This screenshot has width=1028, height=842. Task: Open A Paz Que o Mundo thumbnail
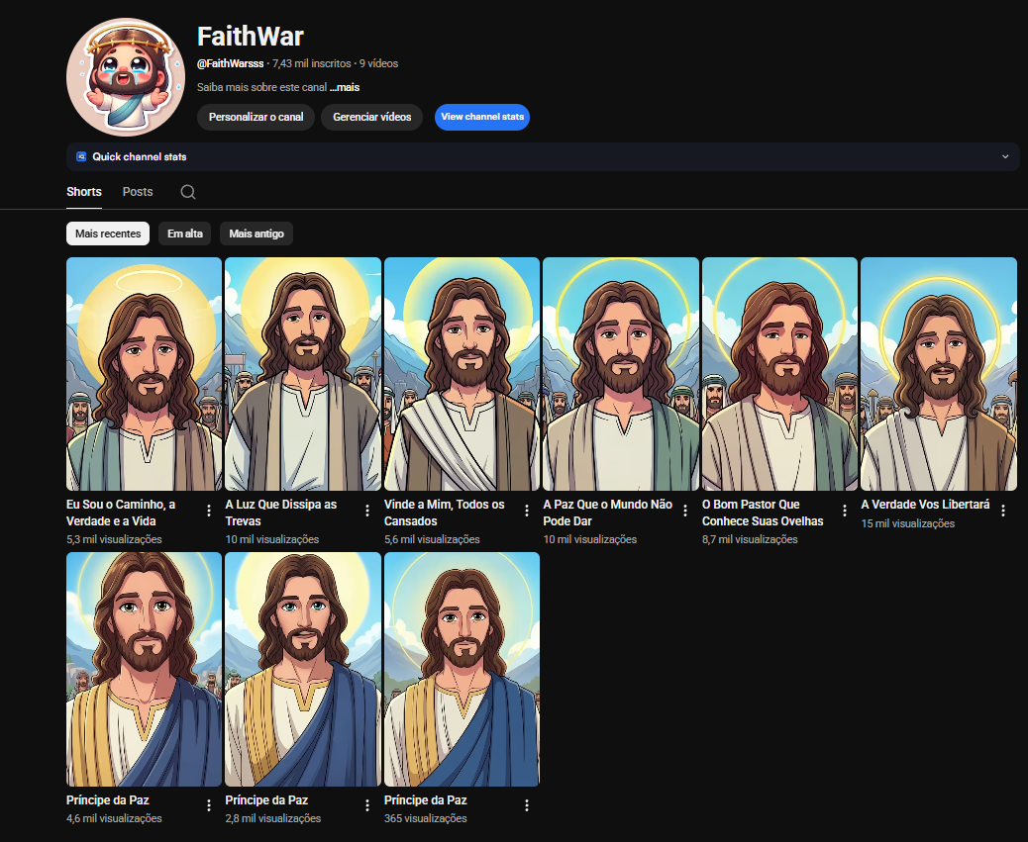(621, 374)
